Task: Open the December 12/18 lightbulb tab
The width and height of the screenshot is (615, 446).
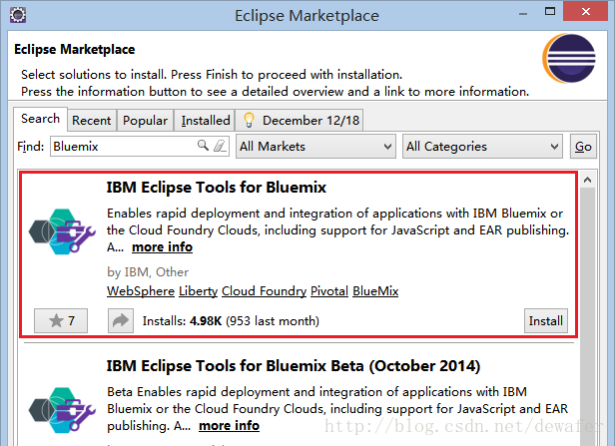Action: tap(301, 121)
